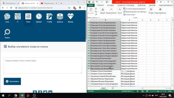Open the notification center icon
174x98 pixels.
(170, 96)
